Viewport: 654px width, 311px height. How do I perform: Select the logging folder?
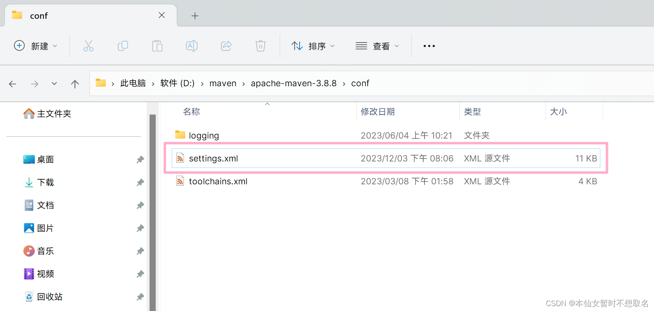pos(386,135)
